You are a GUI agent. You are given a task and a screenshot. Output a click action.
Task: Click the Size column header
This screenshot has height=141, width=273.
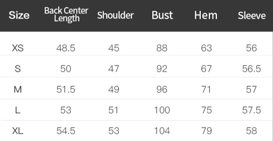19,15
